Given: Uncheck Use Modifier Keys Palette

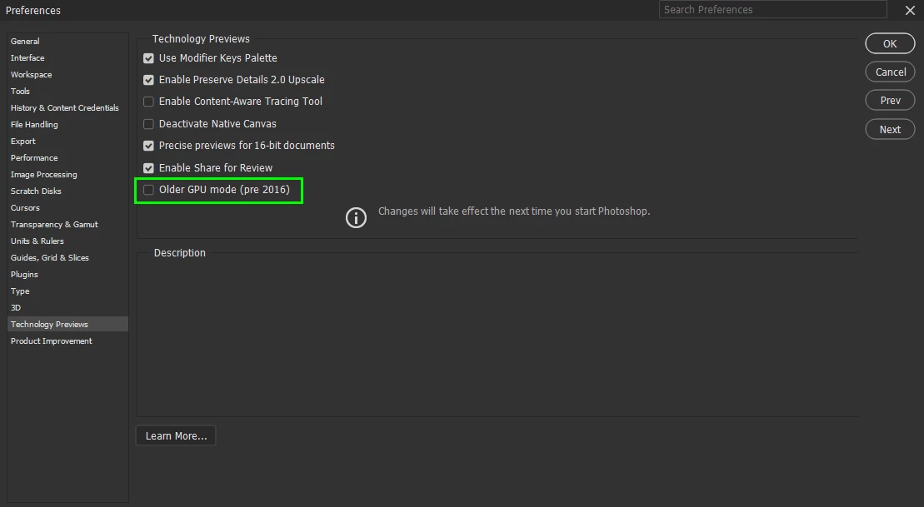Looking at the screenshot, I should (148, 58).
